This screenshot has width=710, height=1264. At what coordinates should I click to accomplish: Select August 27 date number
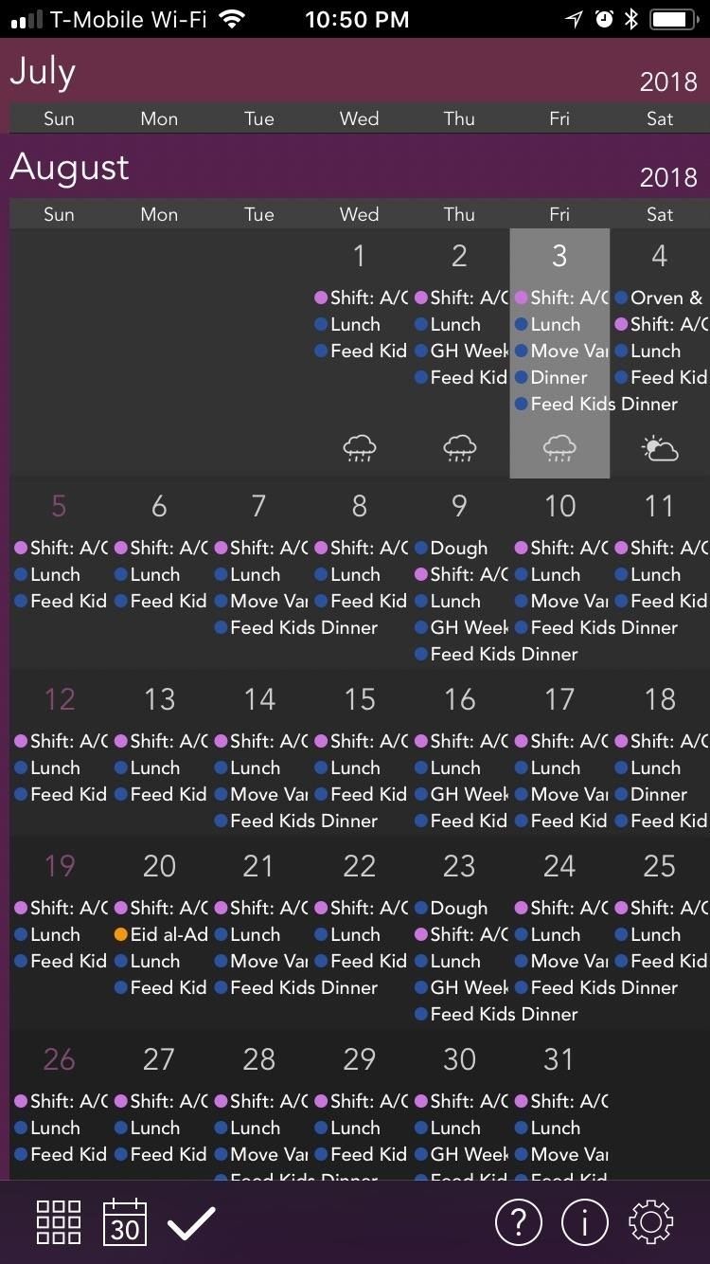pos(159,1059)
